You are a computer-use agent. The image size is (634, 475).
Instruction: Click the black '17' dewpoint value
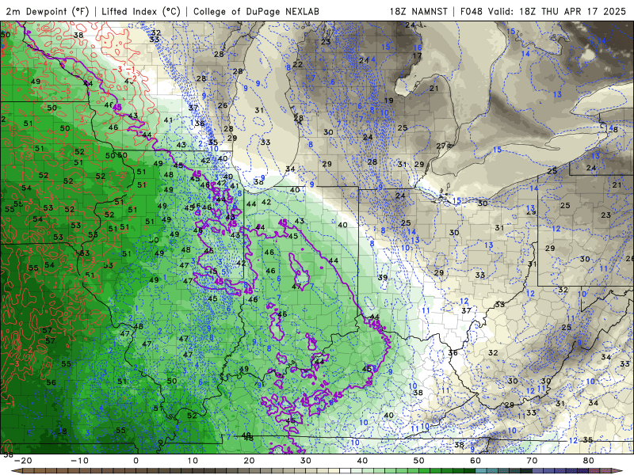pyautogui.click(x=418, y=55)
